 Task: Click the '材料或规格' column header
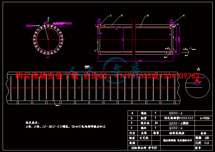pos(177,133)
